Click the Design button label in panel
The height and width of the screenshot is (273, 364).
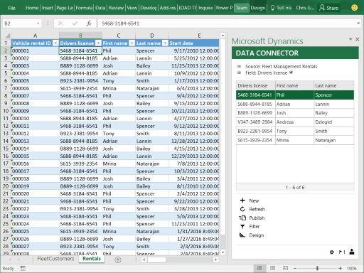[x=257, y=235]
